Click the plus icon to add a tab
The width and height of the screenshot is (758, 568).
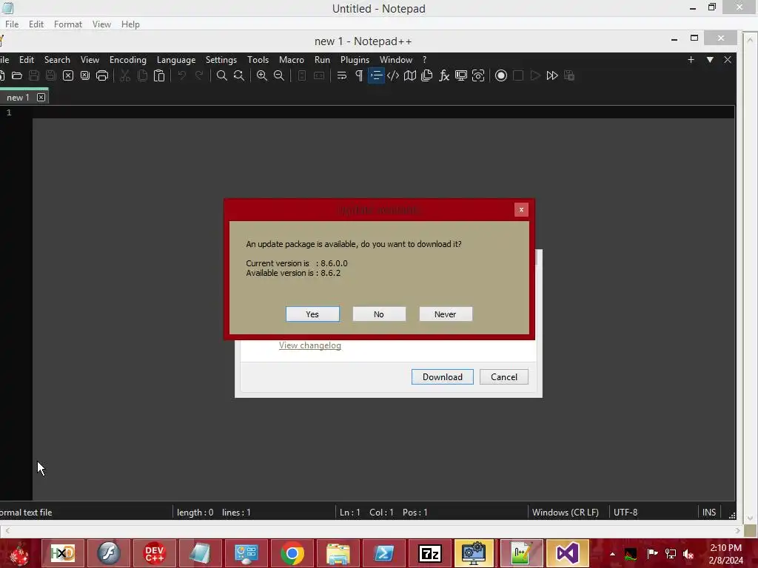(x=691, y=60)
